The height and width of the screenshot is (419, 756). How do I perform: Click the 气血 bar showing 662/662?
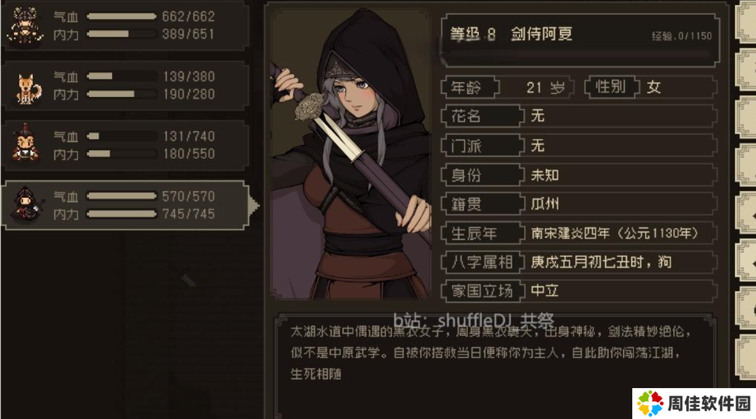tap(122, 17)
